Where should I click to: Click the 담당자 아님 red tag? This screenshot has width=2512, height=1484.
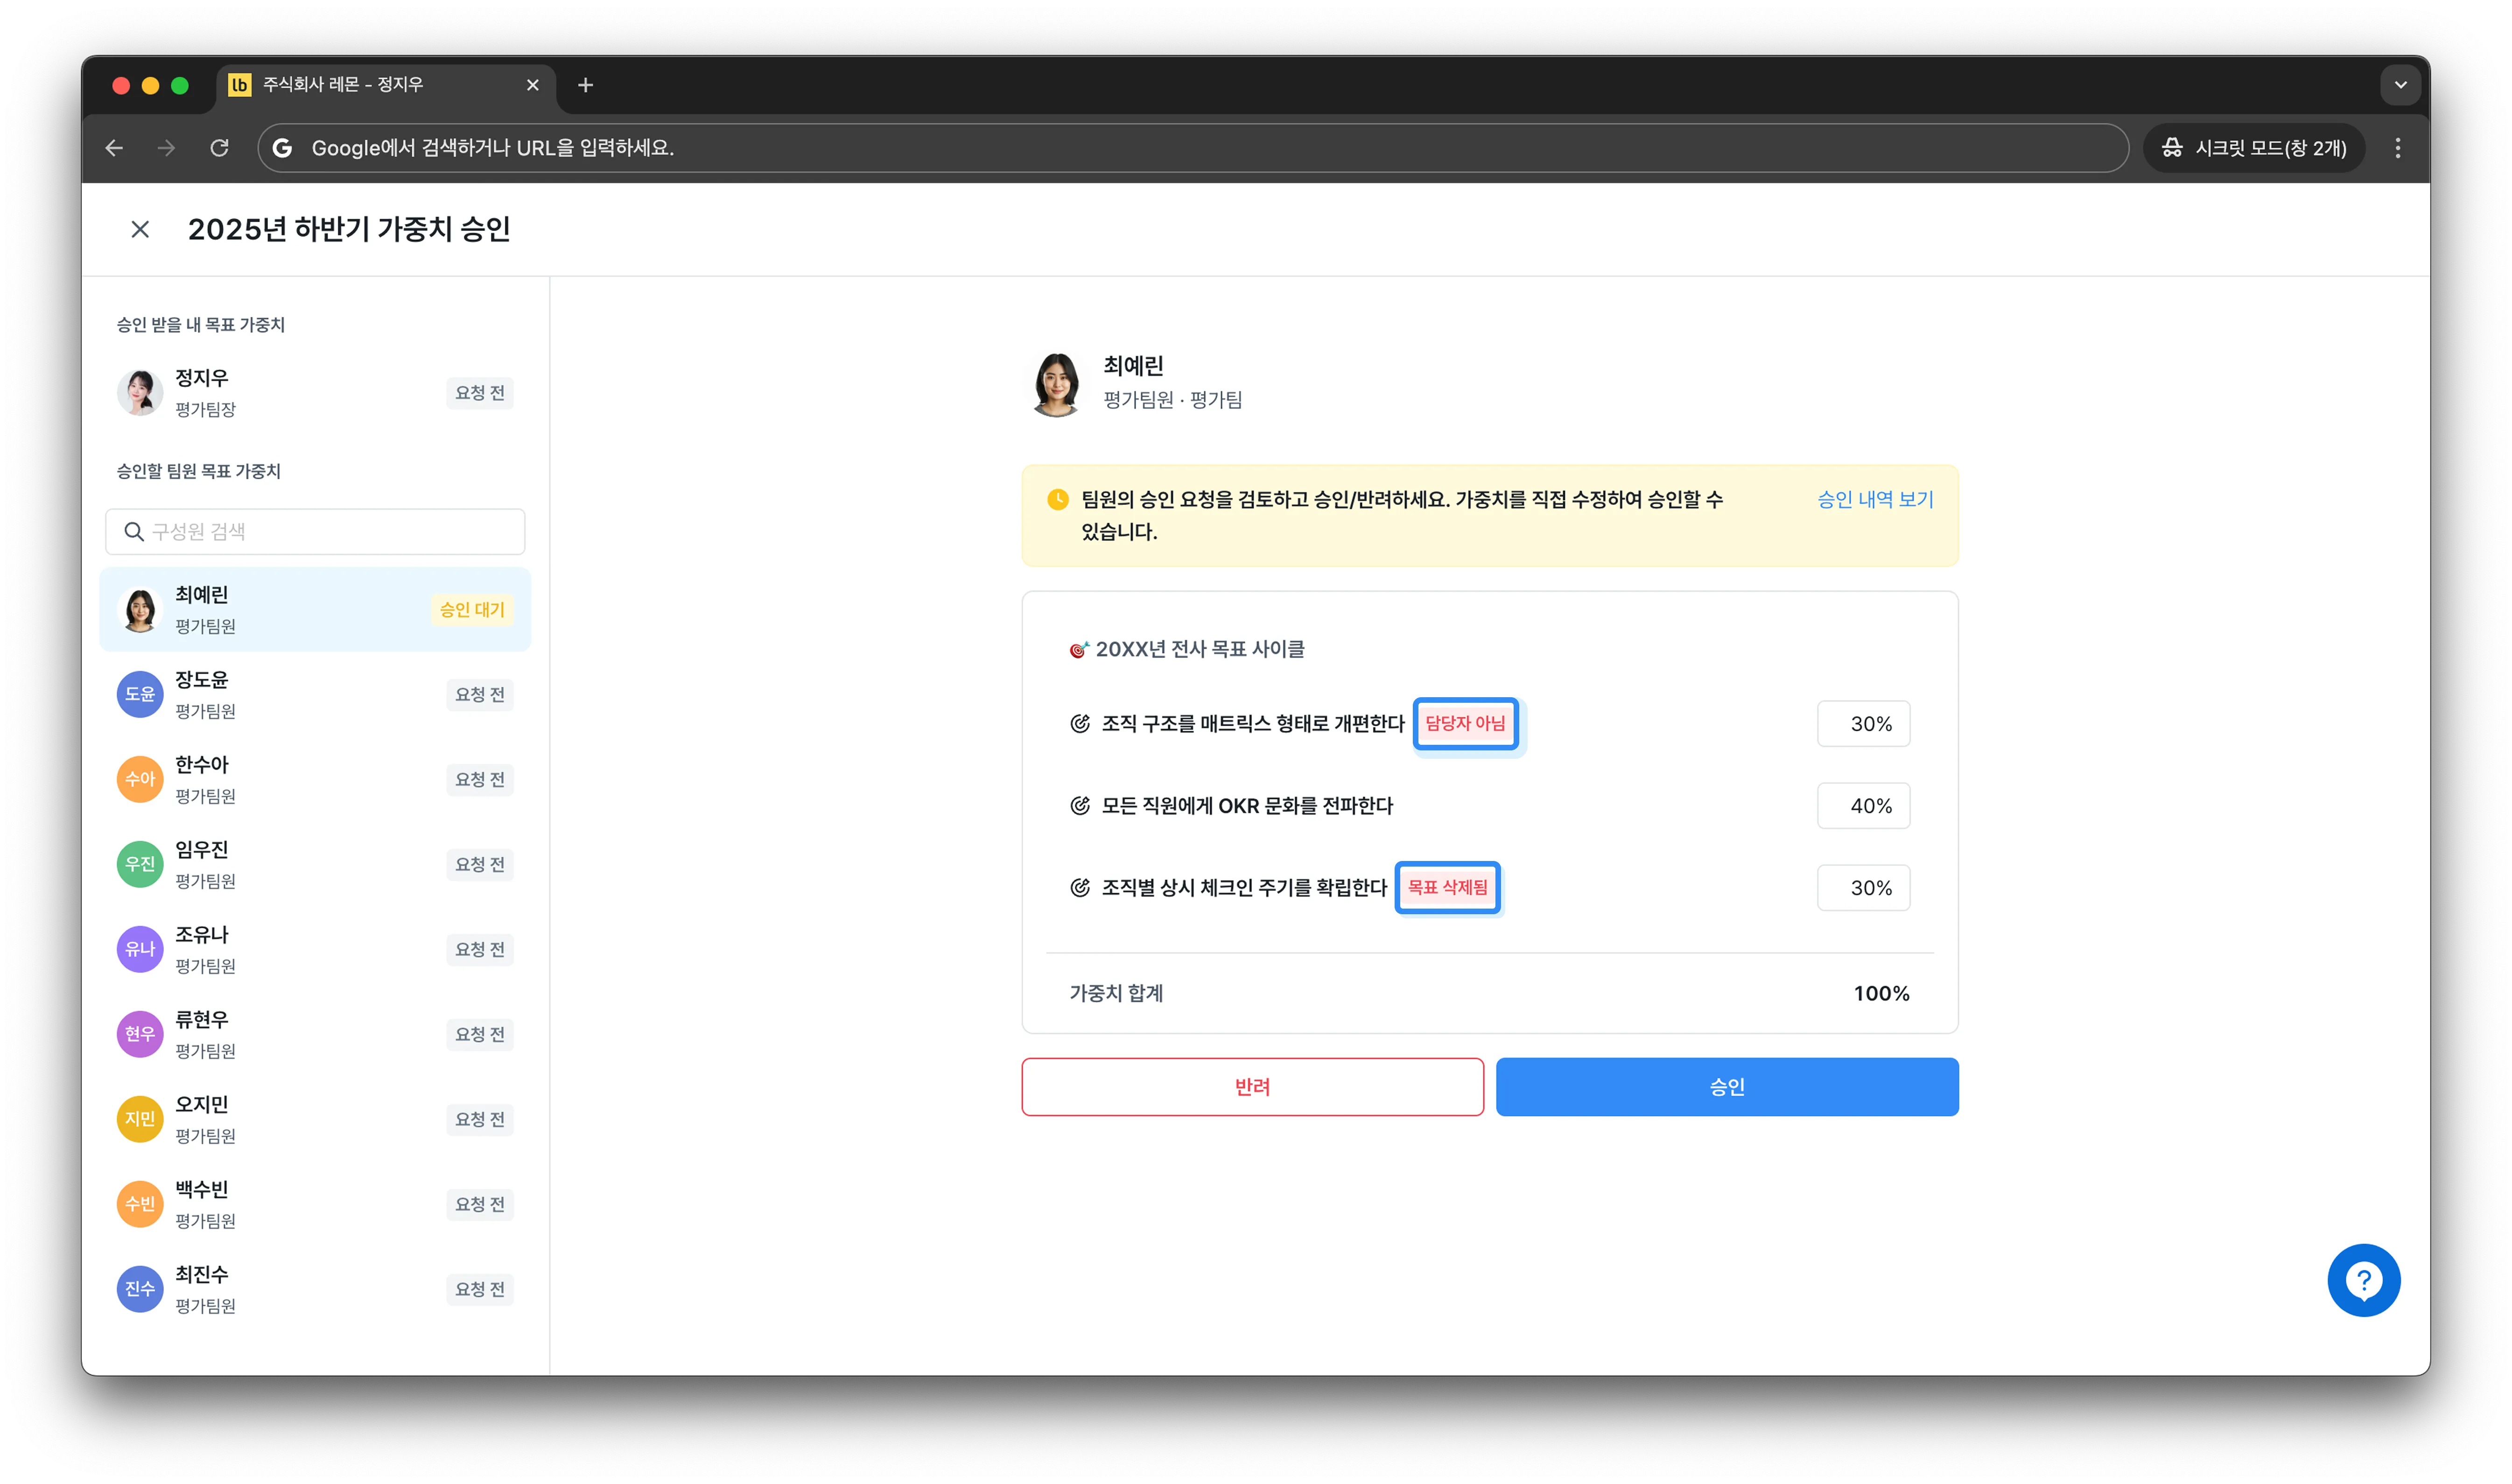click(1465, 723)
